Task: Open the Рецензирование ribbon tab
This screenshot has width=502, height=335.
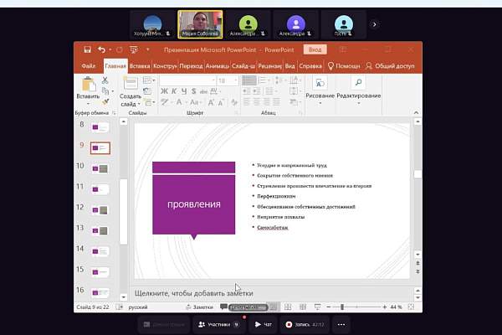Action: pos(269,66)
